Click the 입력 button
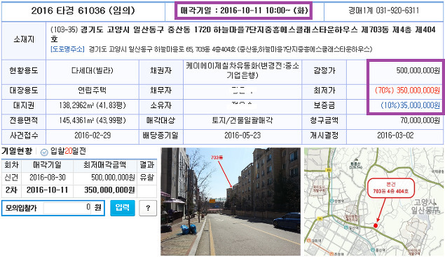 pos(123,208)
